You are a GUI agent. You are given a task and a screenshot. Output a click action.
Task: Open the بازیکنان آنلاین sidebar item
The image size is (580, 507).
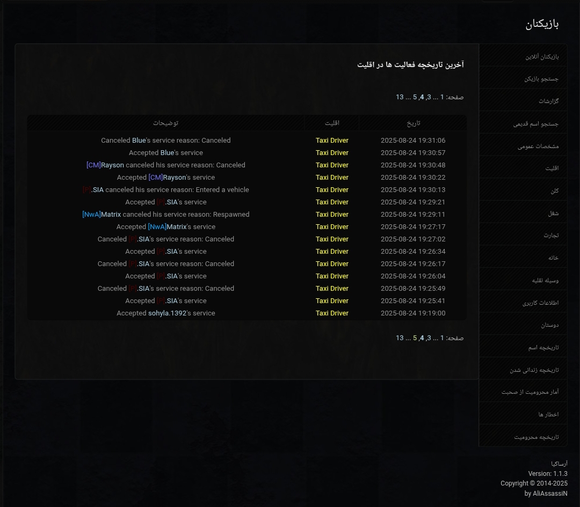click(x=523, y=55)
